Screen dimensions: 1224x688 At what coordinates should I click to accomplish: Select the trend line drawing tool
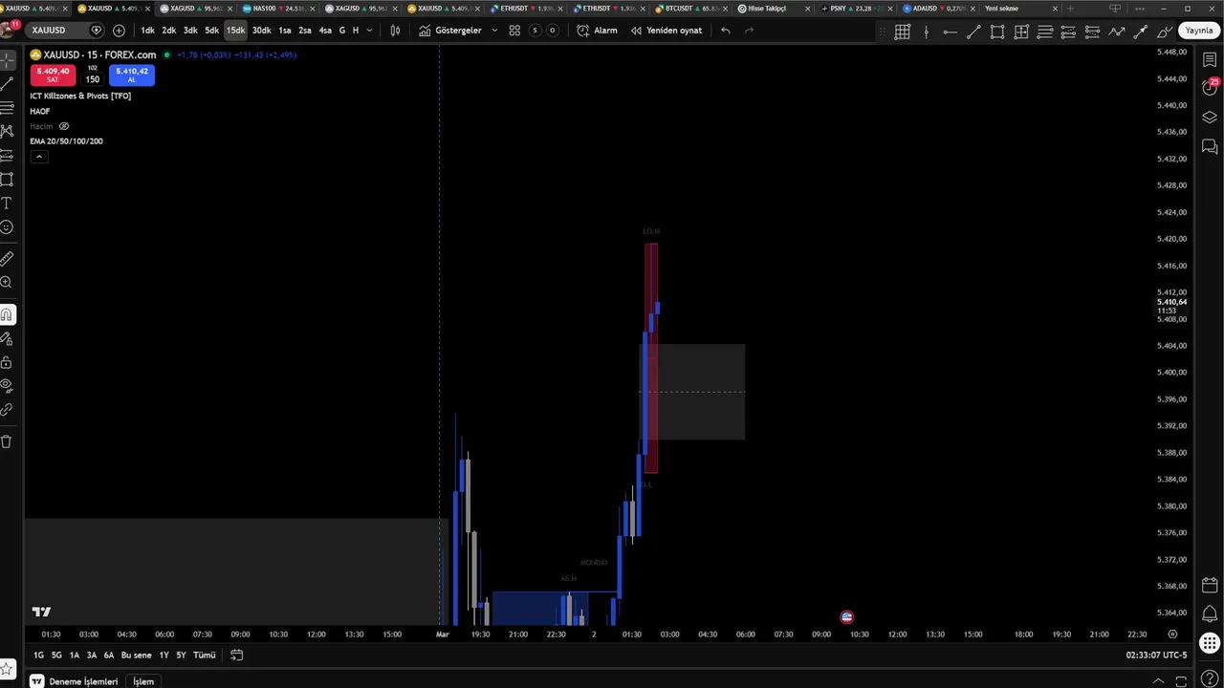(x=7, y=84)
